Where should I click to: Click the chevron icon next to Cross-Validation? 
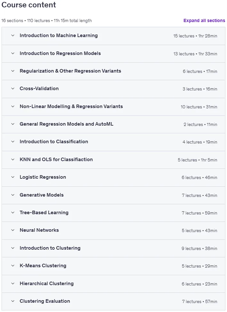pos(13,89)
